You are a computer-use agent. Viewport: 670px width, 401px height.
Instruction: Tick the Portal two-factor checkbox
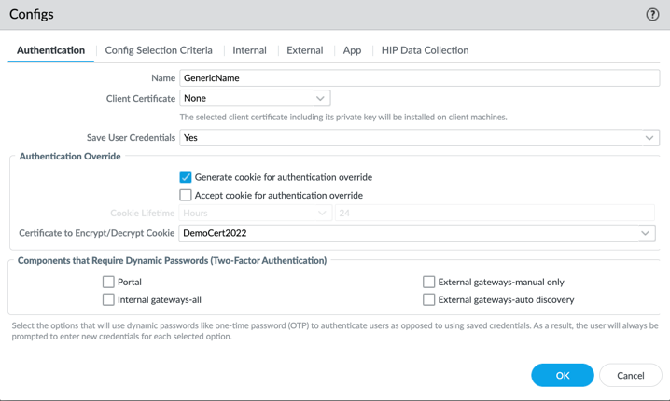tap(108, 282)
